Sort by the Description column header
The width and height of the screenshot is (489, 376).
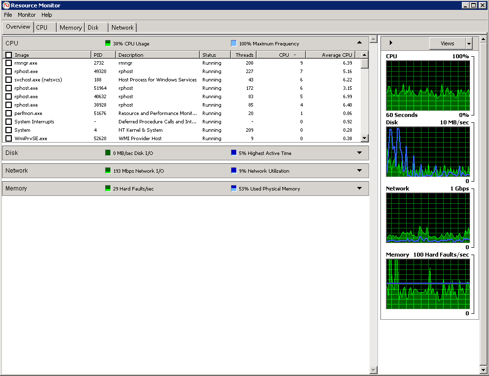point(157,55)
